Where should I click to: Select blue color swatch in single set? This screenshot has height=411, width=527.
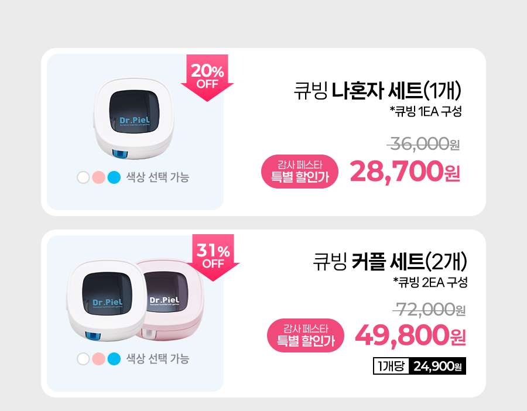click(x=114, y=177)
